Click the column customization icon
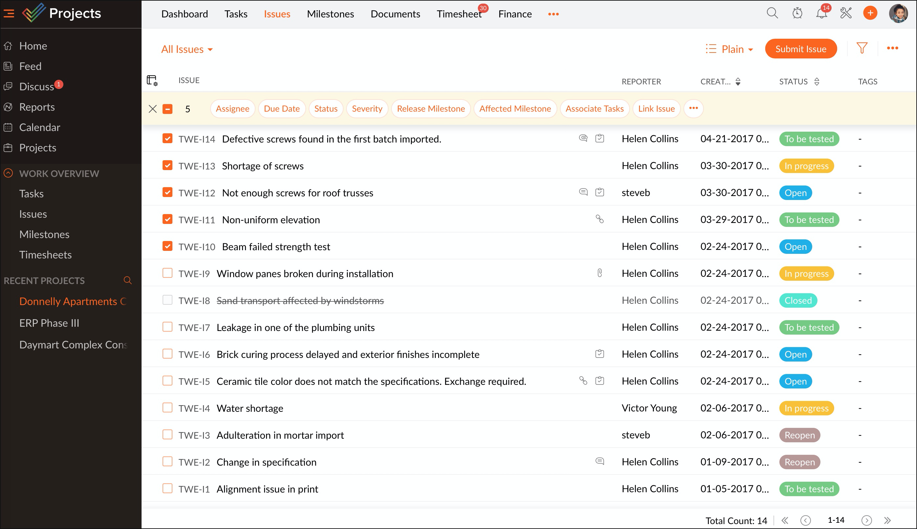 click(x=152, y=80)
